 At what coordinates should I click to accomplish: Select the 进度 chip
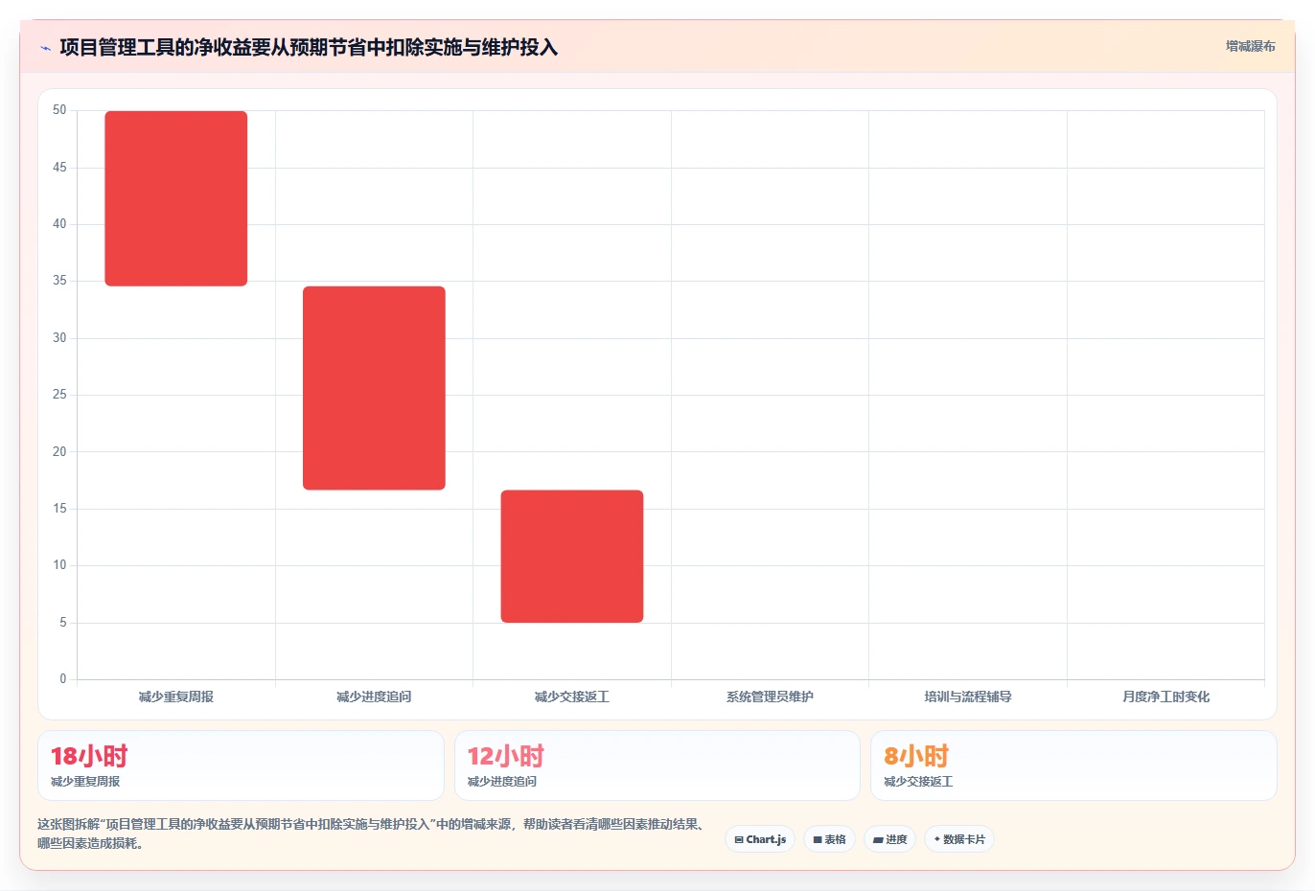[x=890, y=839]
